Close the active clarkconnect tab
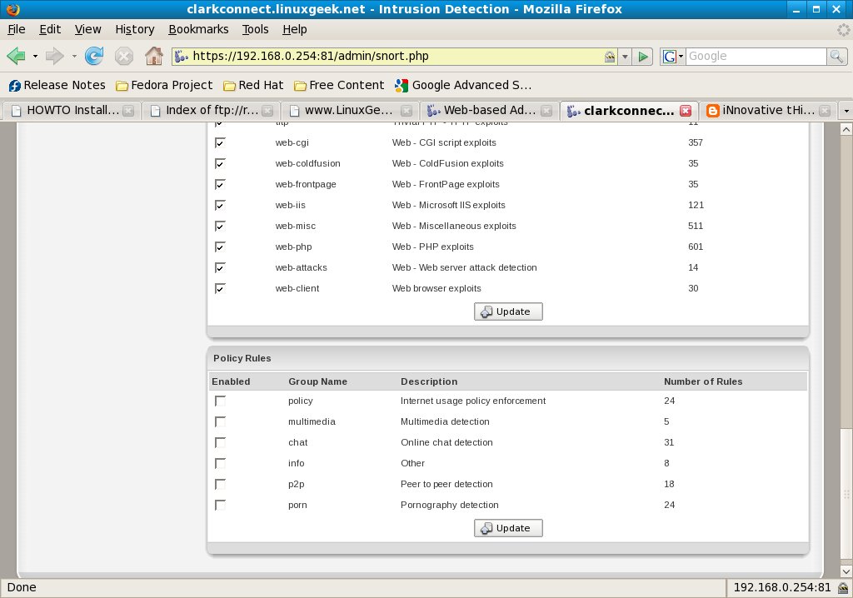The image size is (853, 598). [x=686, y=111]
